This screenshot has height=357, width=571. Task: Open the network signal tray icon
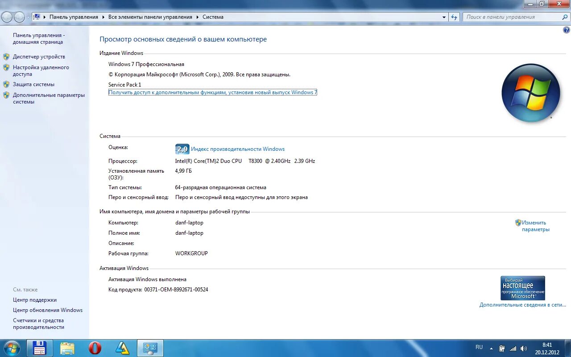coord(513,349)
